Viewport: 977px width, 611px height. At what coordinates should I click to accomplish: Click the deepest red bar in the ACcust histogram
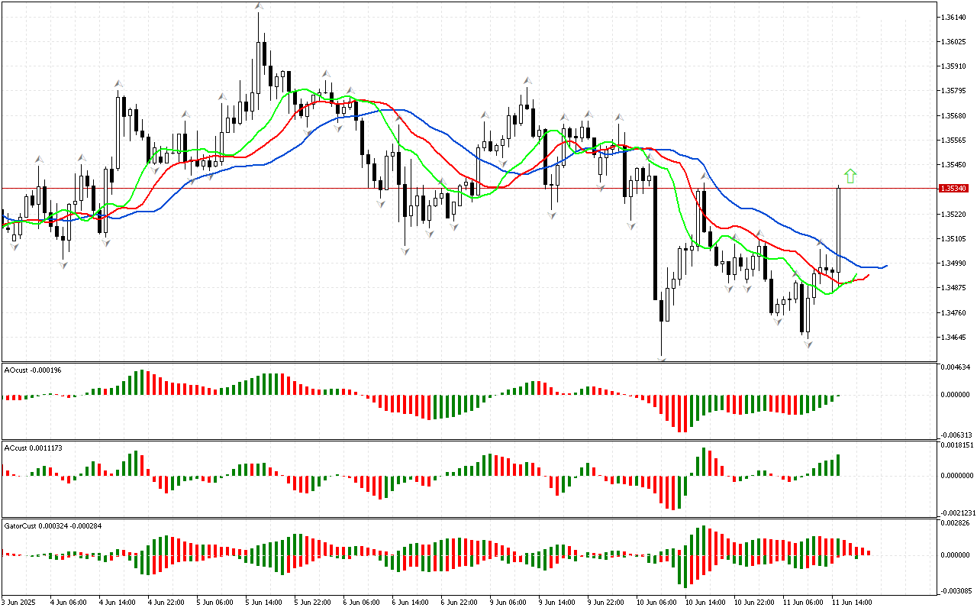pos(673,493)
